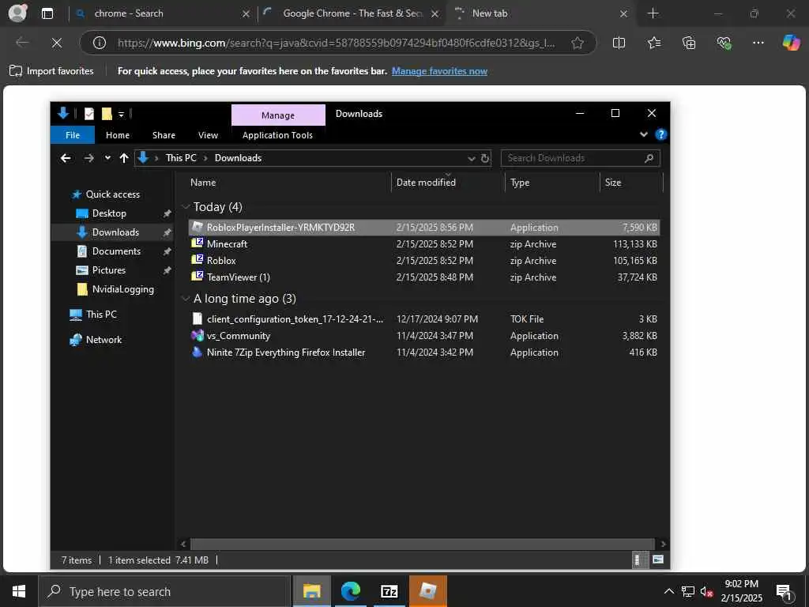This screenshot has height=607, width=809.
Task: Click the tab actions menu icon in Edge
Action: 47,13
